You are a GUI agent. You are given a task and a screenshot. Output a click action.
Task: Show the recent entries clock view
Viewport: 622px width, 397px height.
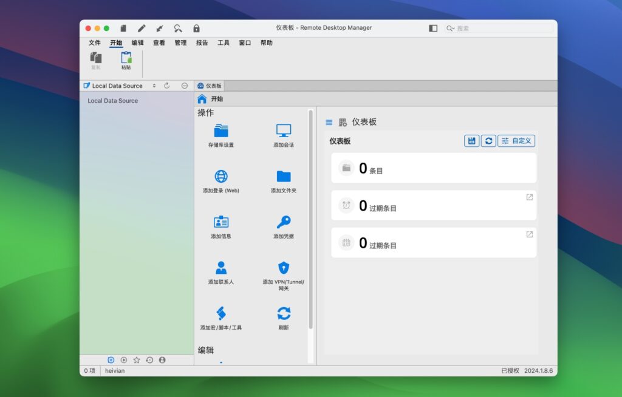click(150, 360)
